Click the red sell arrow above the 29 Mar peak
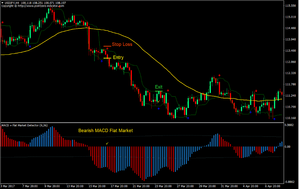This screenshot has height=189, width=299. (219, 75)
